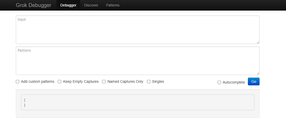Focus the Input text area
The image size is (286, 127).
click(x=137, y=30)
